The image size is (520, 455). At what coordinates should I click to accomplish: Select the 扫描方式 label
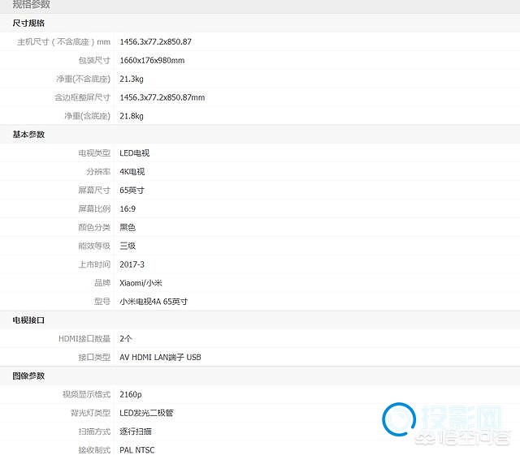94,431
